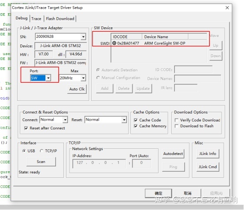Close the Target Driver Setup dialog
This screenshot has width=244, height=210.
point(227,7)
